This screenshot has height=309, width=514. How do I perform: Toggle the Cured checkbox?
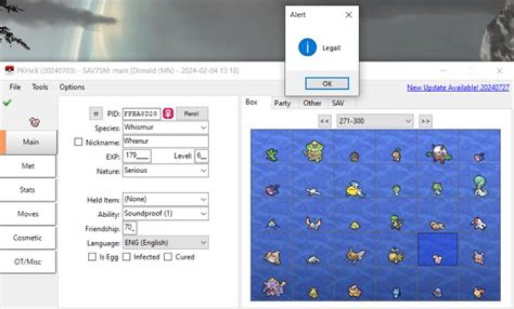coord(168,257)
